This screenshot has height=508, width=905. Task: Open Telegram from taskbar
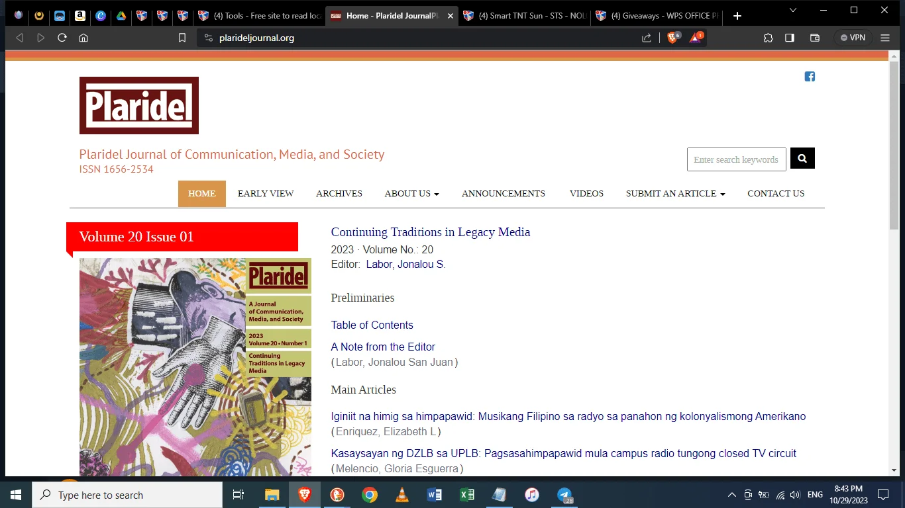(x=564, y=495)
